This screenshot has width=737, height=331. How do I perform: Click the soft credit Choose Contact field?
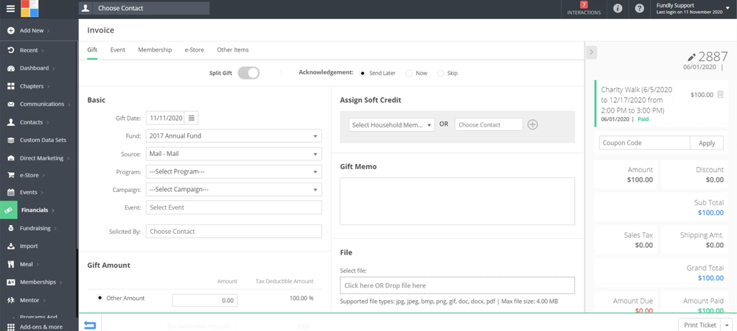tap(489, 125)
